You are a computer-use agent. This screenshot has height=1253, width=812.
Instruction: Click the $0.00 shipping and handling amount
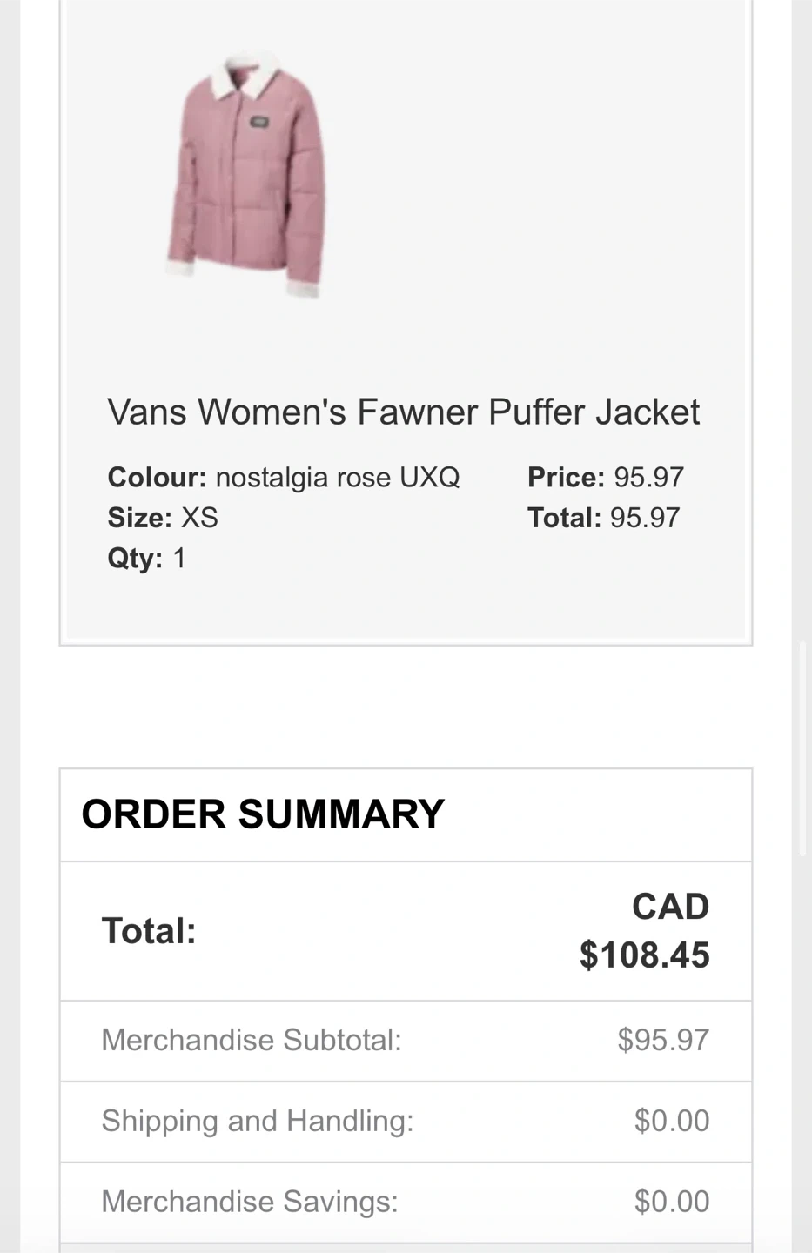[x=672, y=1121]
